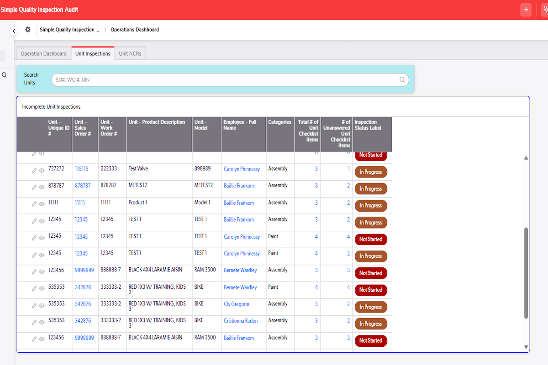View the 727272 Test Valve row via eye icon

click(x=42, y=170)
